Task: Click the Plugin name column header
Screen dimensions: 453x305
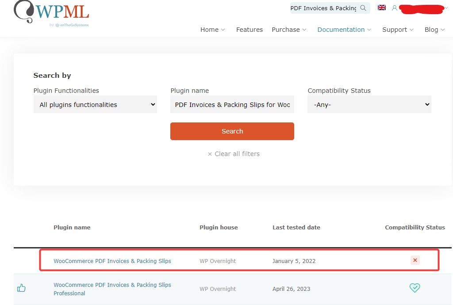Action: [x=72, y=227]
